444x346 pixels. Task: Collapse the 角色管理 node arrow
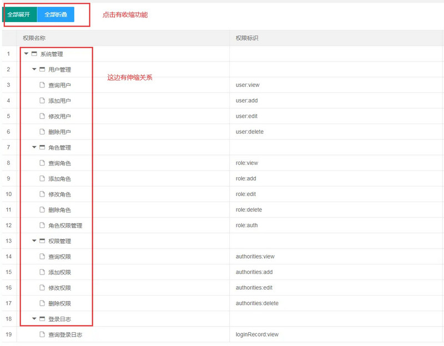[34, 147]
